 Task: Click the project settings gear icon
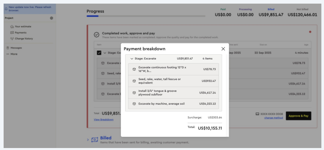pos(52,18)
